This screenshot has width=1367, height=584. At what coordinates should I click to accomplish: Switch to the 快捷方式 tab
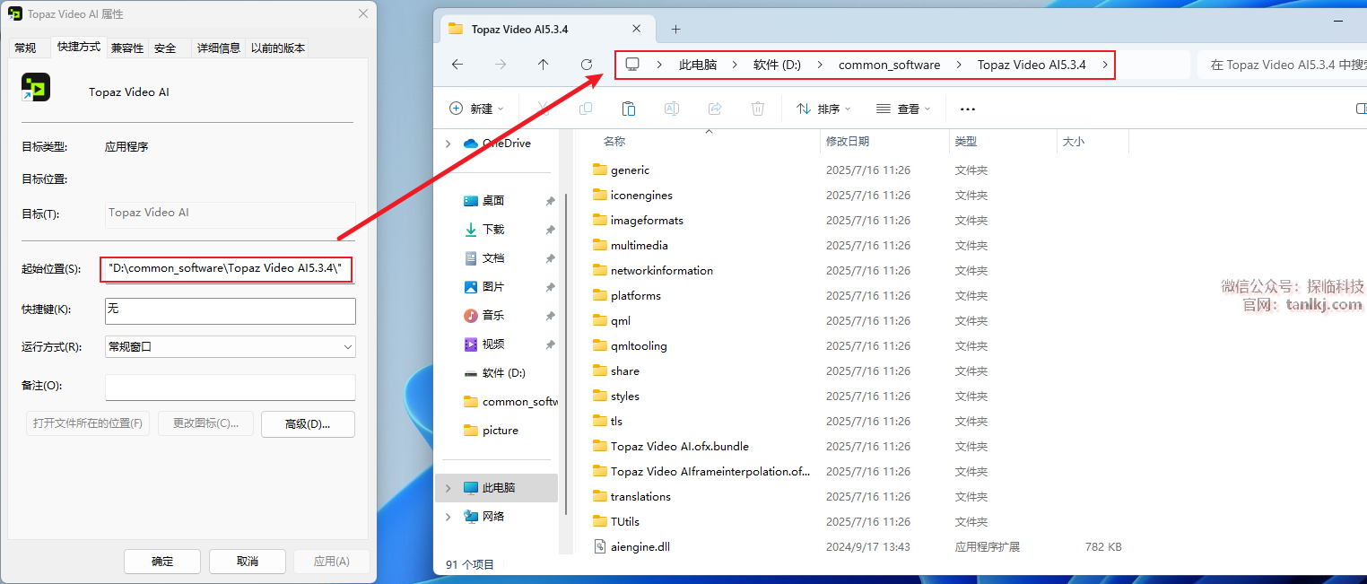click(79, 47)
